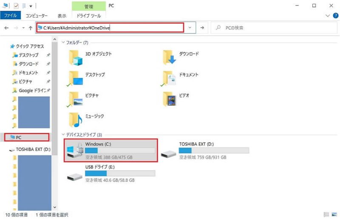Select ドキュメント in navigation pane

click(25, 73)
